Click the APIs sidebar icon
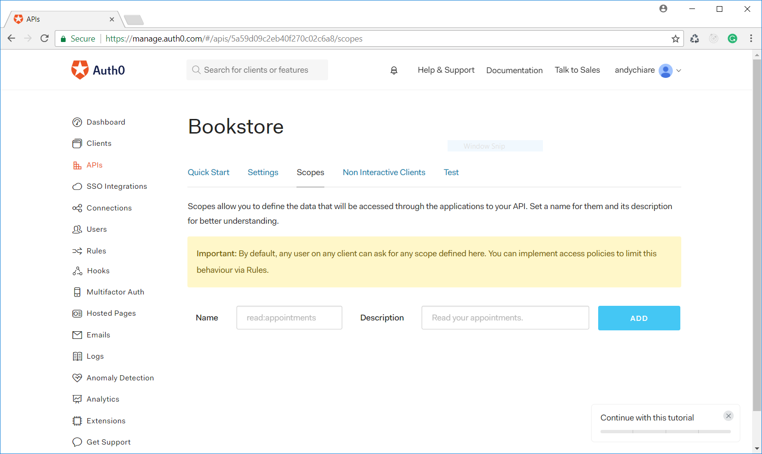The width and height of the screenshot is (762, 454). (x=77, y=165)
